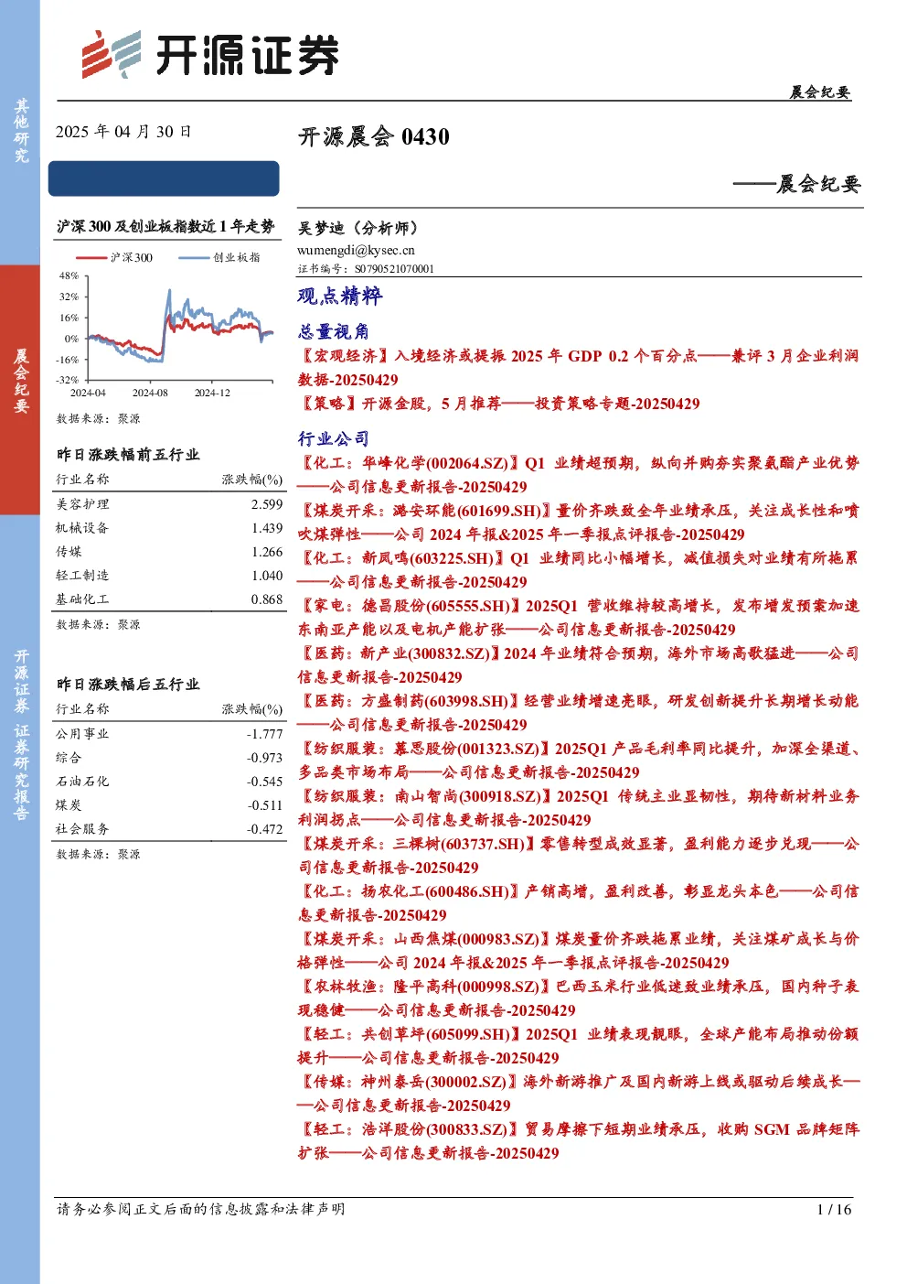This screenshot has width=907, height=1284.
Task: Open the 三棵树(603737.SH) report link
Action: 578,856
